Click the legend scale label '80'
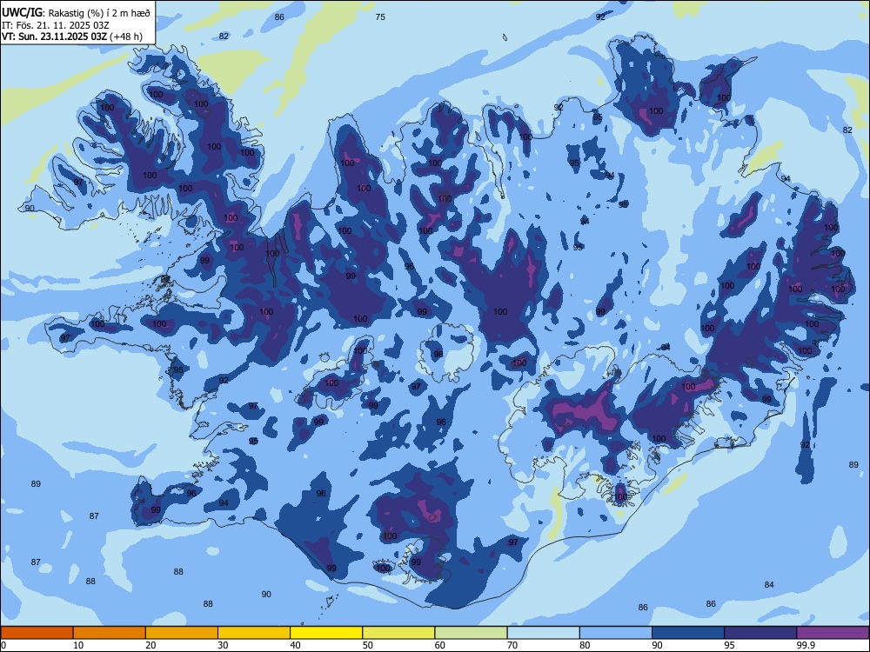The image size is (870, 652). 585,645
